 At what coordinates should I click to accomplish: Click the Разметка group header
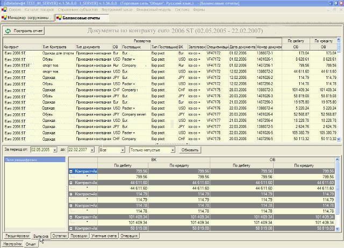click(142, 41)
